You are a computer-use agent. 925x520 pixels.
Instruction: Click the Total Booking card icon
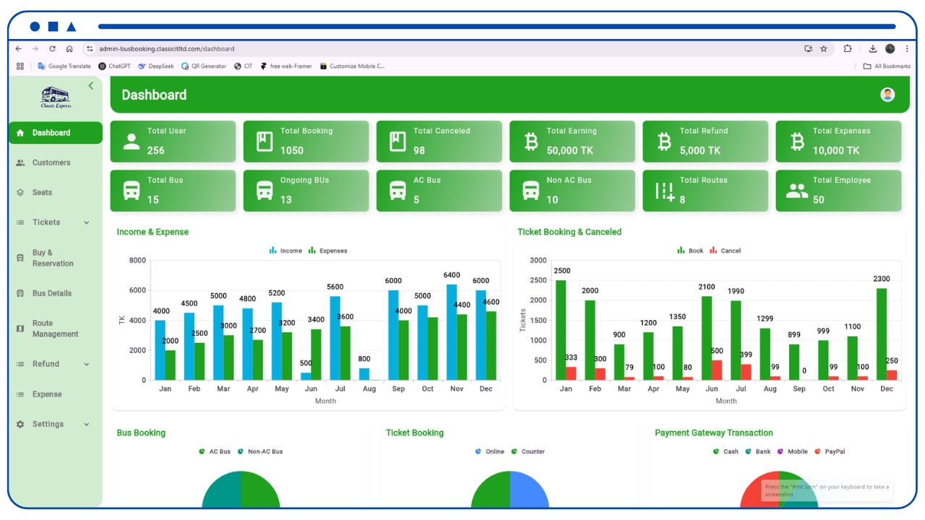pos(264,142)
